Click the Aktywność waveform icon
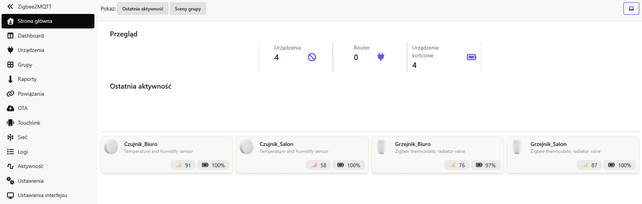This screenshot has height=204, width=642. click(x=10, y=166)
